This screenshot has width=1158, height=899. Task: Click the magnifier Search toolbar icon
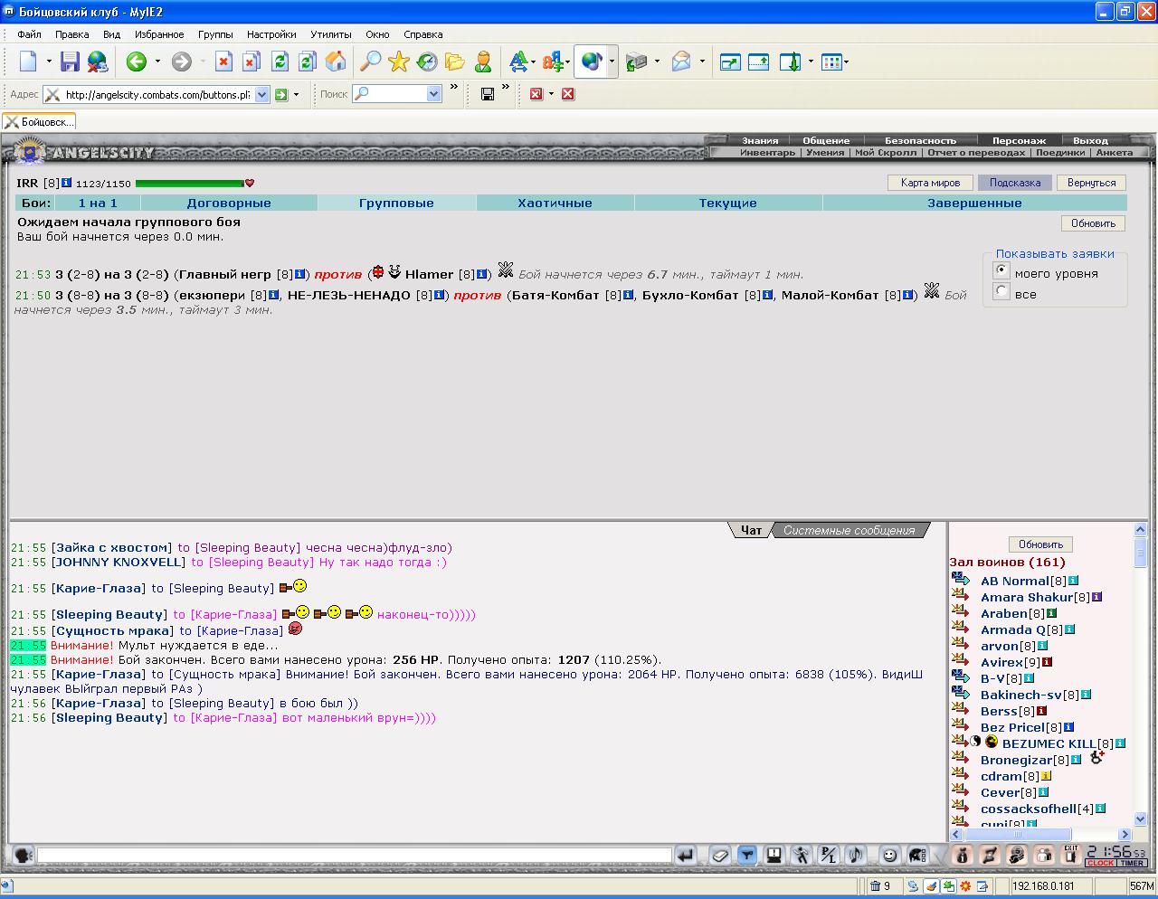click(370, 62)
